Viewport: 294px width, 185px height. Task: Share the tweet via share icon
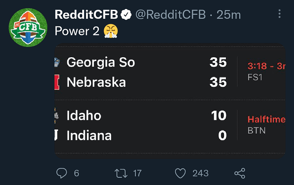240,173
